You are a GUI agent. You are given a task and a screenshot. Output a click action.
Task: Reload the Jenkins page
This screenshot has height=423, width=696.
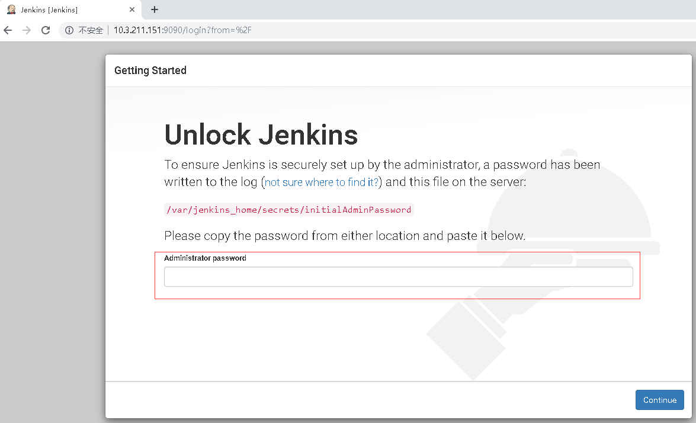(45, 30)
